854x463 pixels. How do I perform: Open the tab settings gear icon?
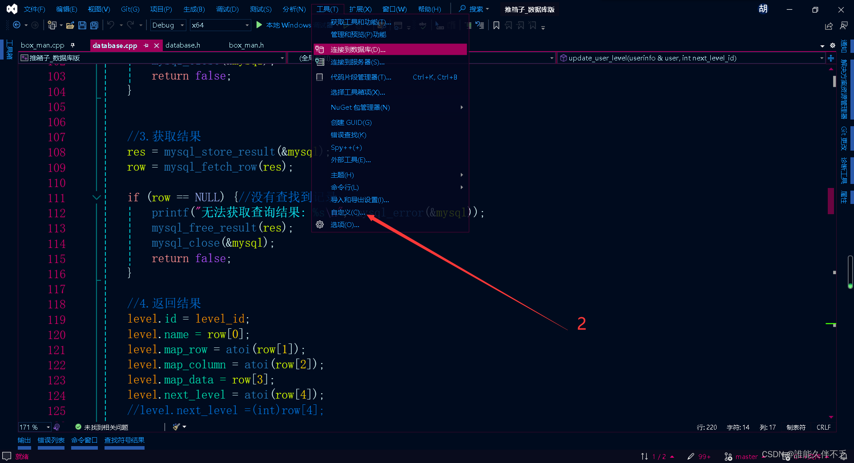pyautogui.click(x=833, y=45)
